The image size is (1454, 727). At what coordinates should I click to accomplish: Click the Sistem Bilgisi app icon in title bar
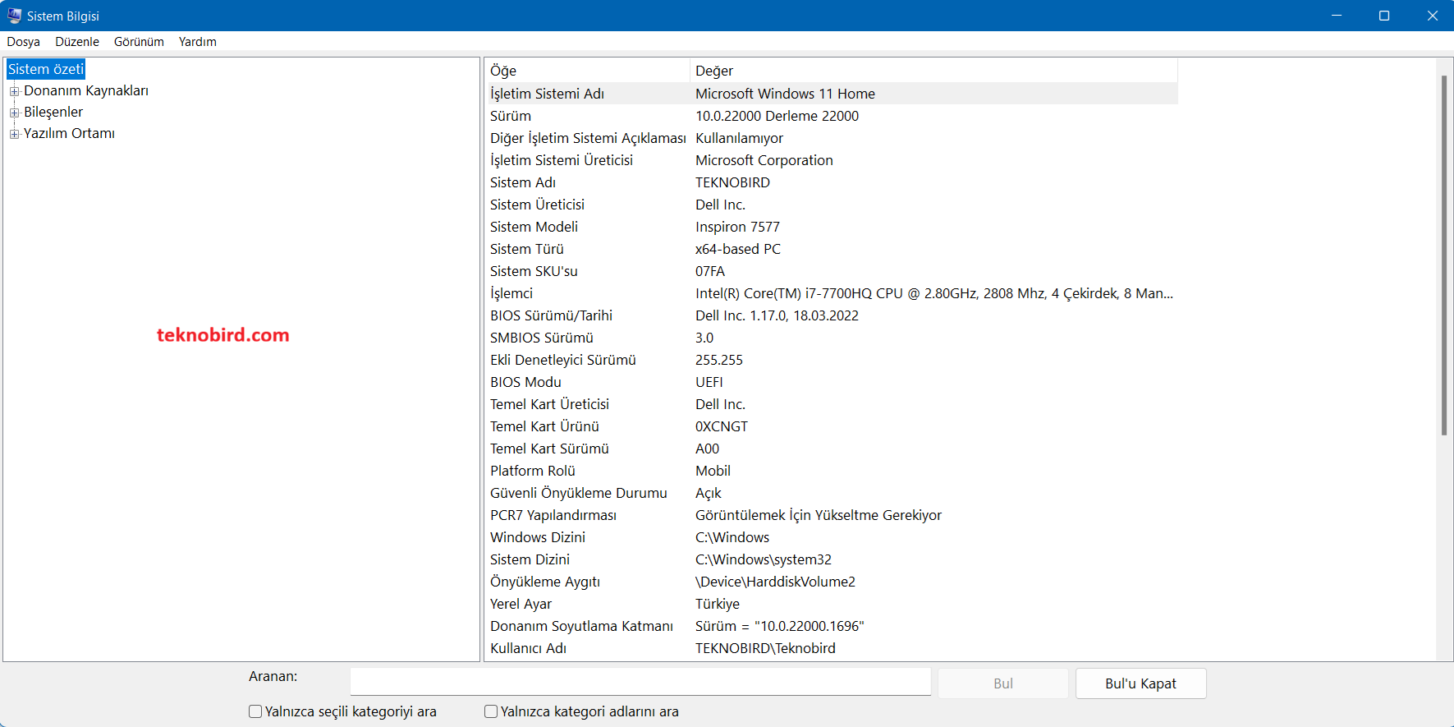[14, 16]
